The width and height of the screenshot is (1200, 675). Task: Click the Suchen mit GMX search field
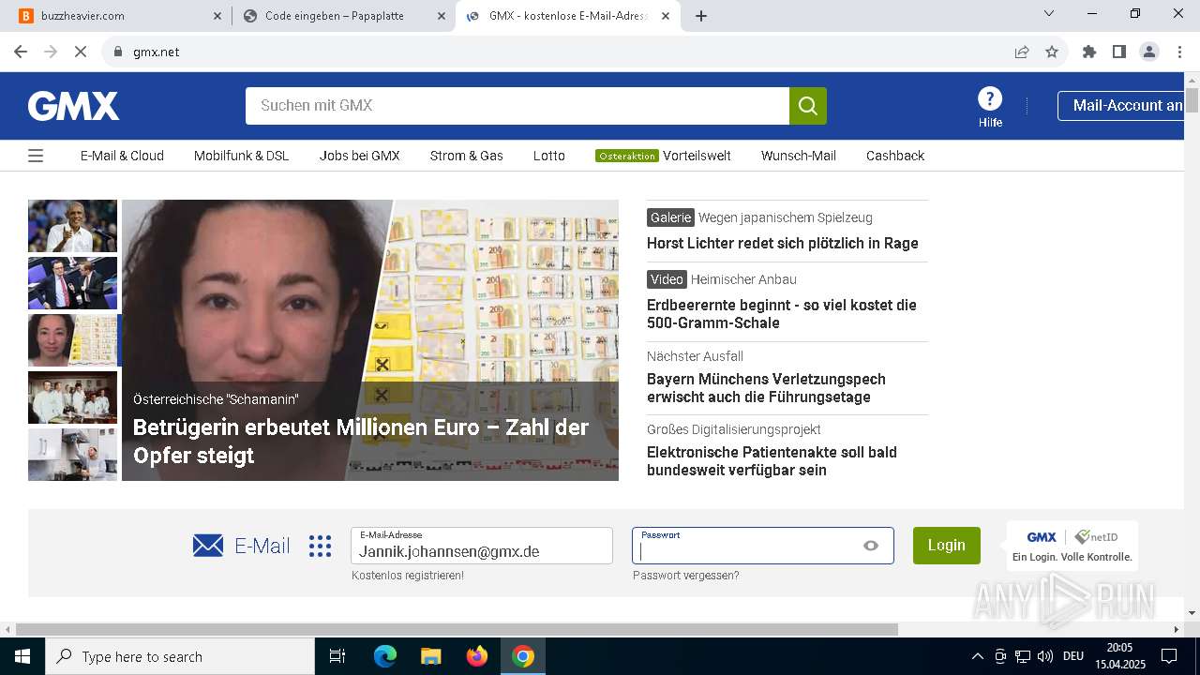[517, 106]
